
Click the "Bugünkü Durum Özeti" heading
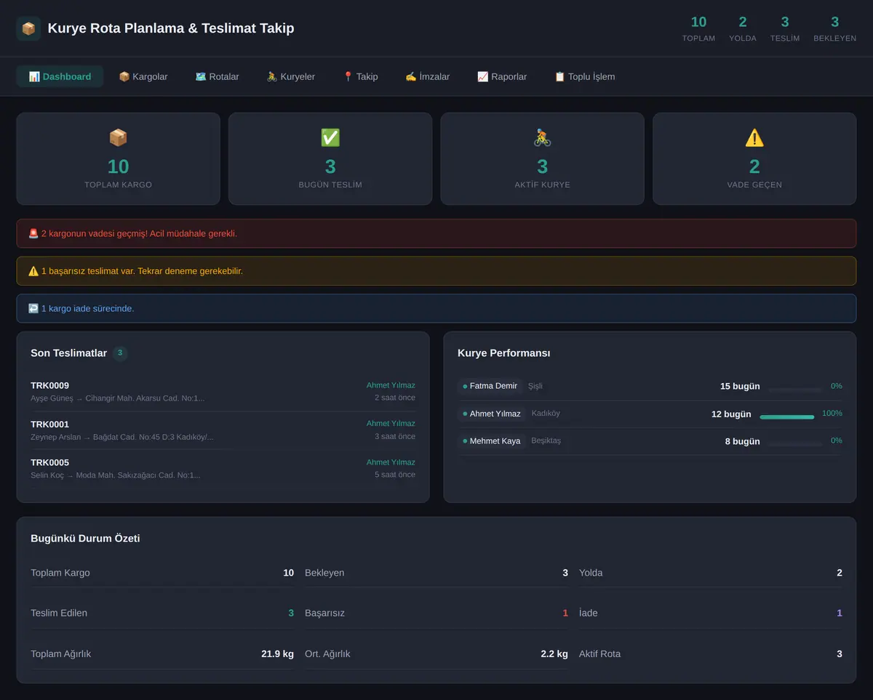pos(85,539)
